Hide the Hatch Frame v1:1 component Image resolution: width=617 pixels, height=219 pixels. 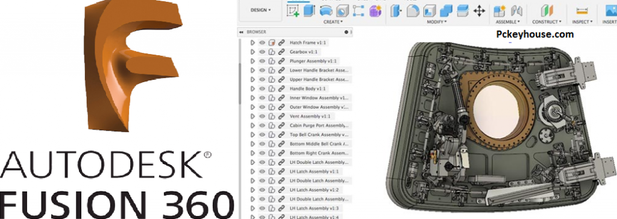pyautogui.click(x=262, y=43)
